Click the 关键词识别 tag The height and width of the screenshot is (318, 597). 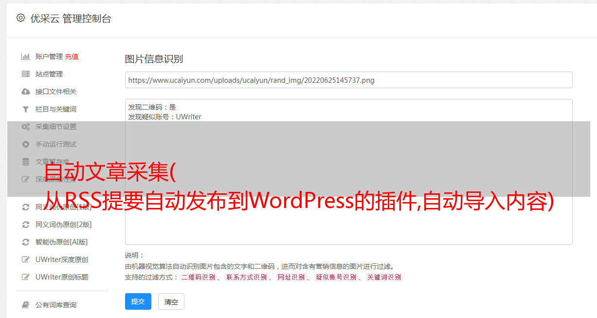pyautogui.click(x=384, y=277)
